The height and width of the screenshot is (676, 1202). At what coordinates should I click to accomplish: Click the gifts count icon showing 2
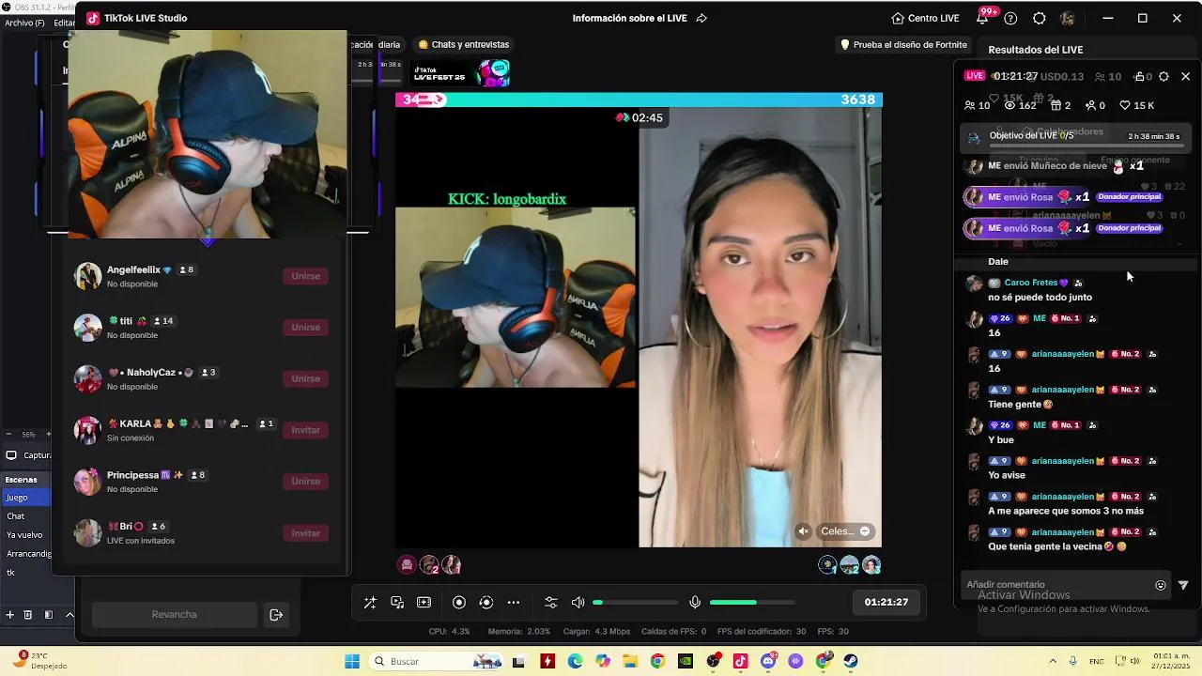(1062, 105)
